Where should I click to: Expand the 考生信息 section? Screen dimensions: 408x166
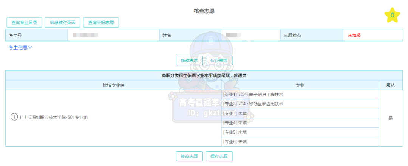(20, 47)
